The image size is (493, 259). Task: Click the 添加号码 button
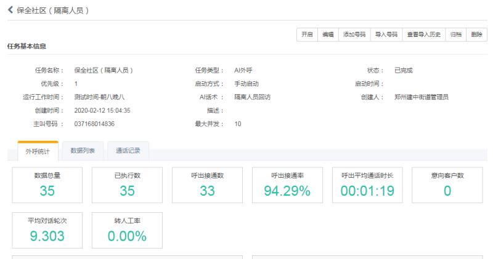[x=354, y=35]
